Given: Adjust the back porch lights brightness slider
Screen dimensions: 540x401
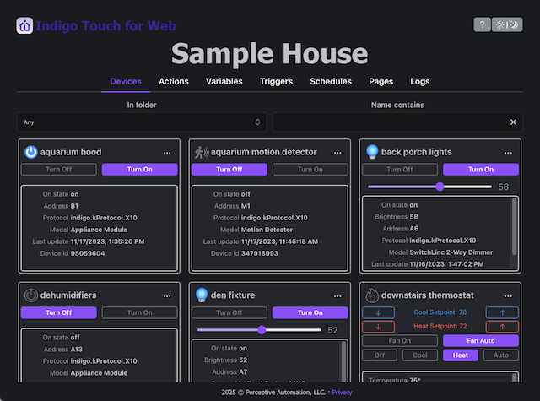Looking at the screenshot, I should [x=429, y=187].
